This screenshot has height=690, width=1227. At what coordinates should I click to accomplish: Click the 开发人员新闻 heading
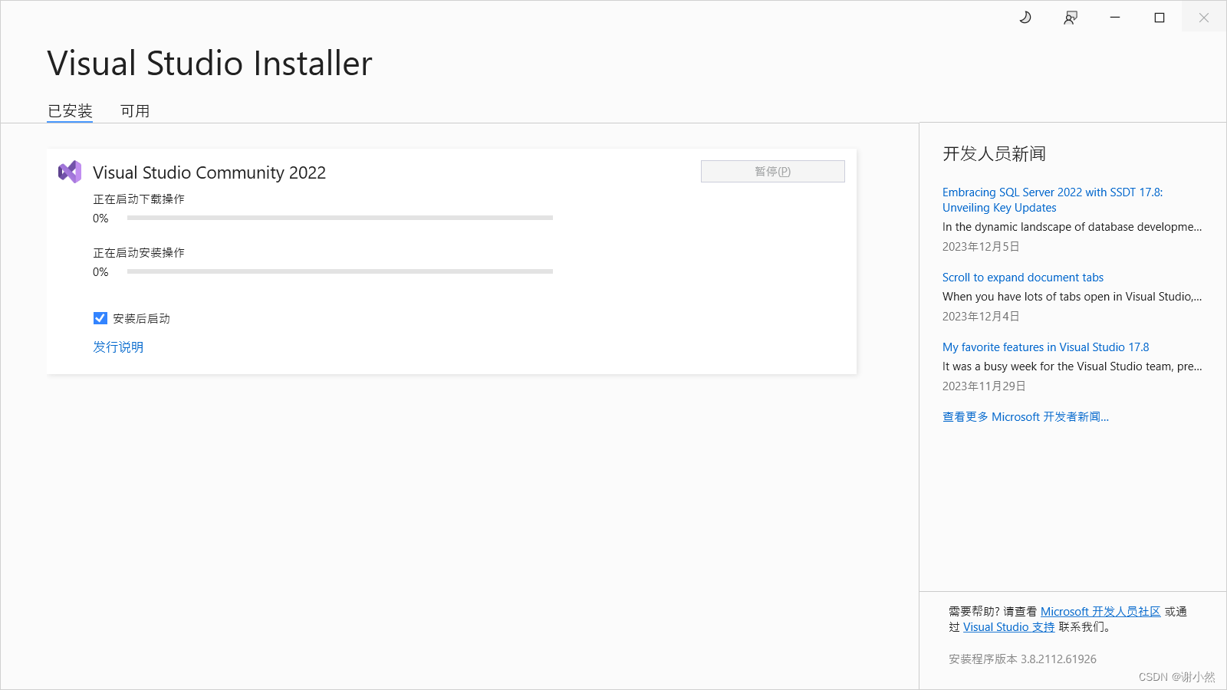tap(994, 154)
